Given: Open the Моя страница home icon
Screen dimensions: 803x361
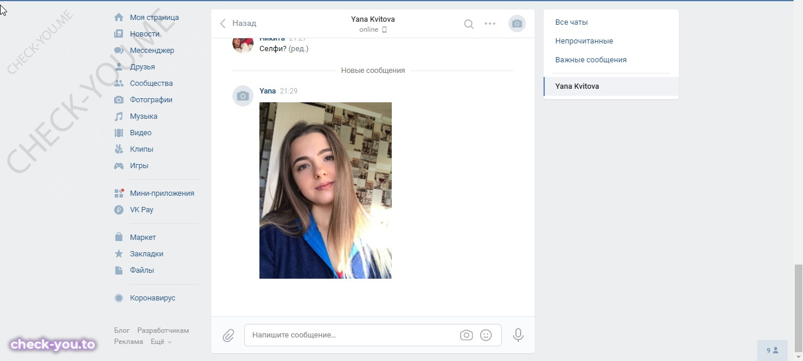Looking at the screenshot, I should 119,18.
